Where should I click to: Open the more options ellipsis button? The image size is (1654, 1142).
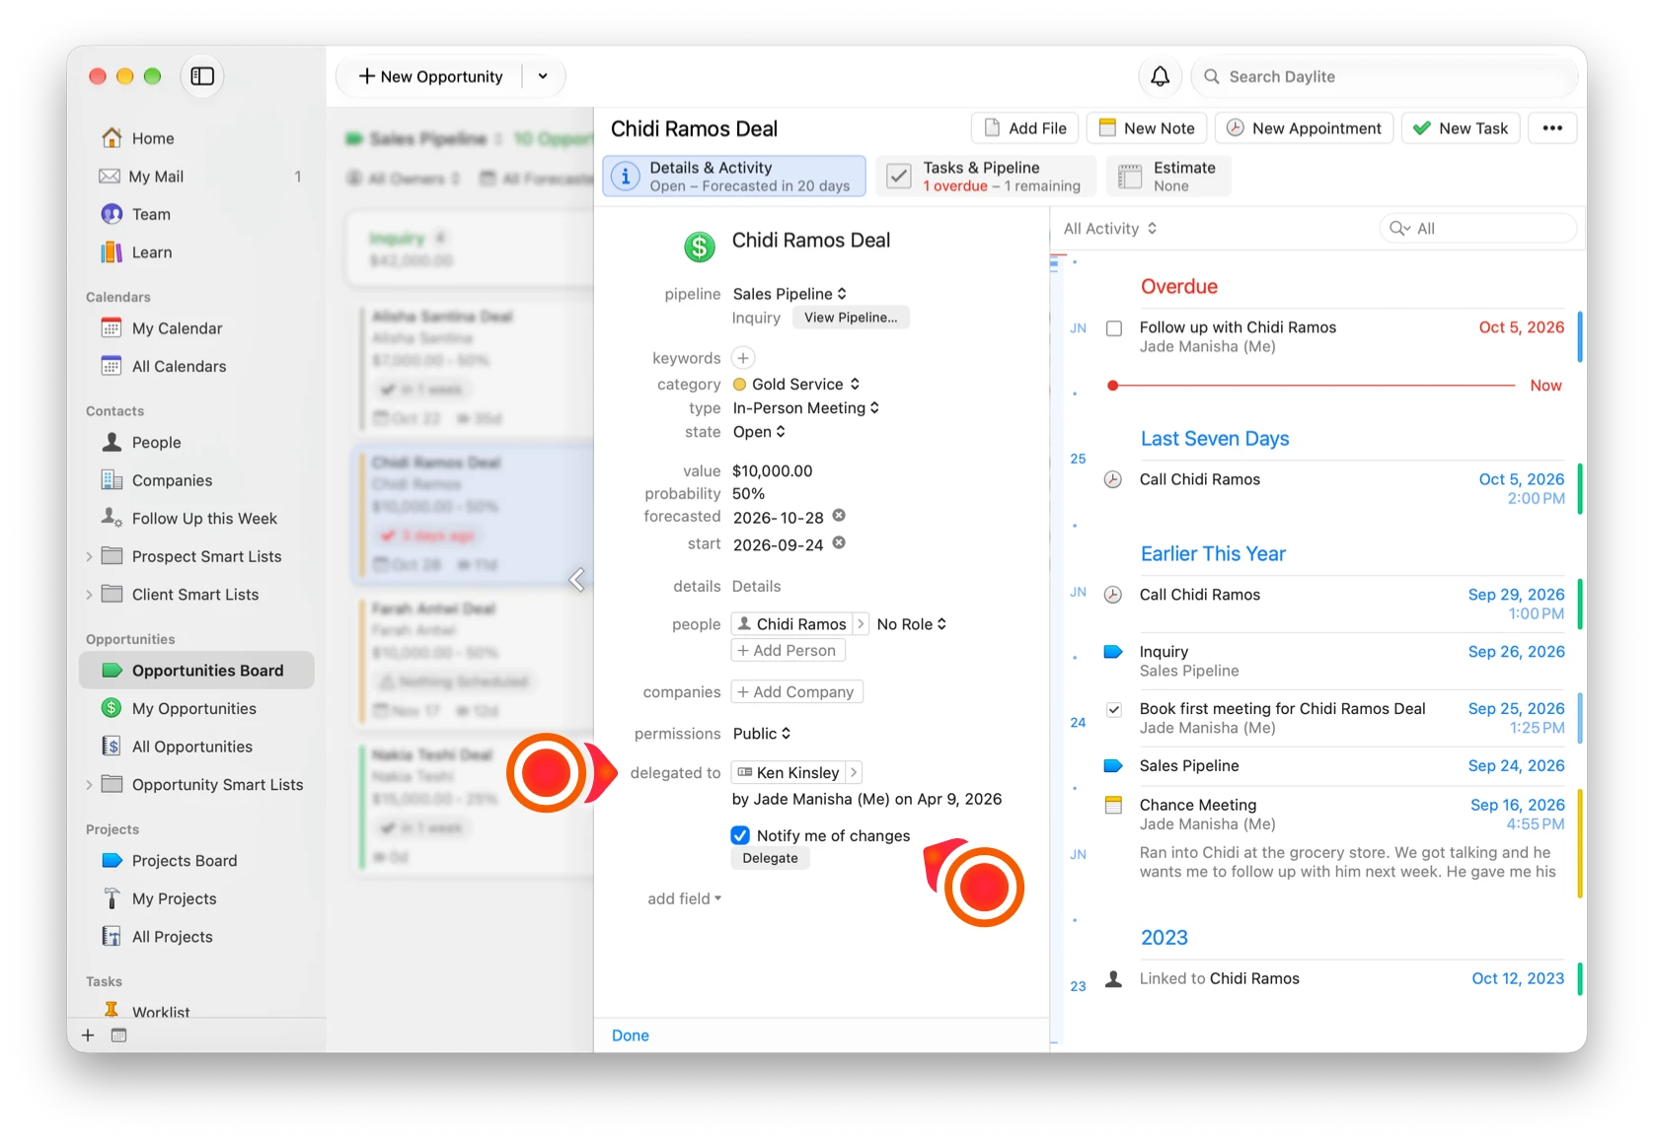[x=1552, y=128]
